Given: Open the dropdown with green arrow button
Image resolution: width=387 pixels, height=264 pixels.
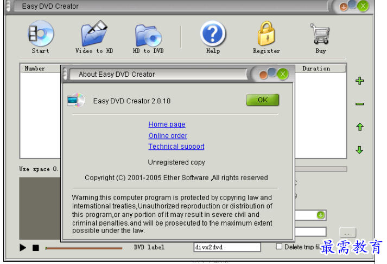Looking at the screenshot, I should 321,215.
